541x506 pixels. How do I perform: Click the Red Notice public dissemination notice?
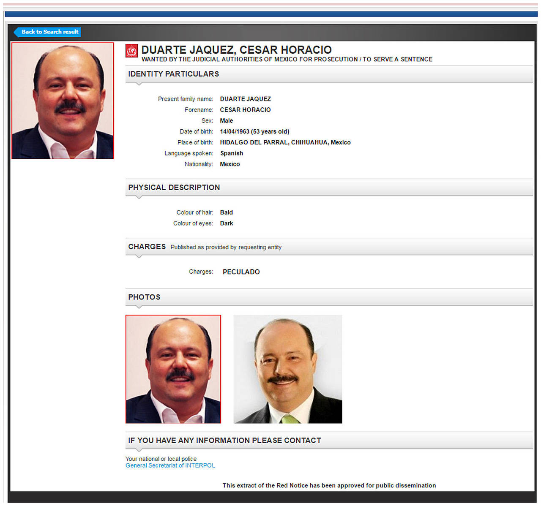329,485
